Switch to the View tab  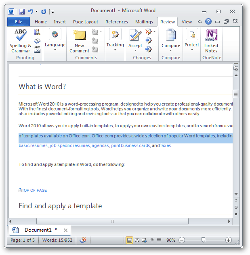click(187, 22)
